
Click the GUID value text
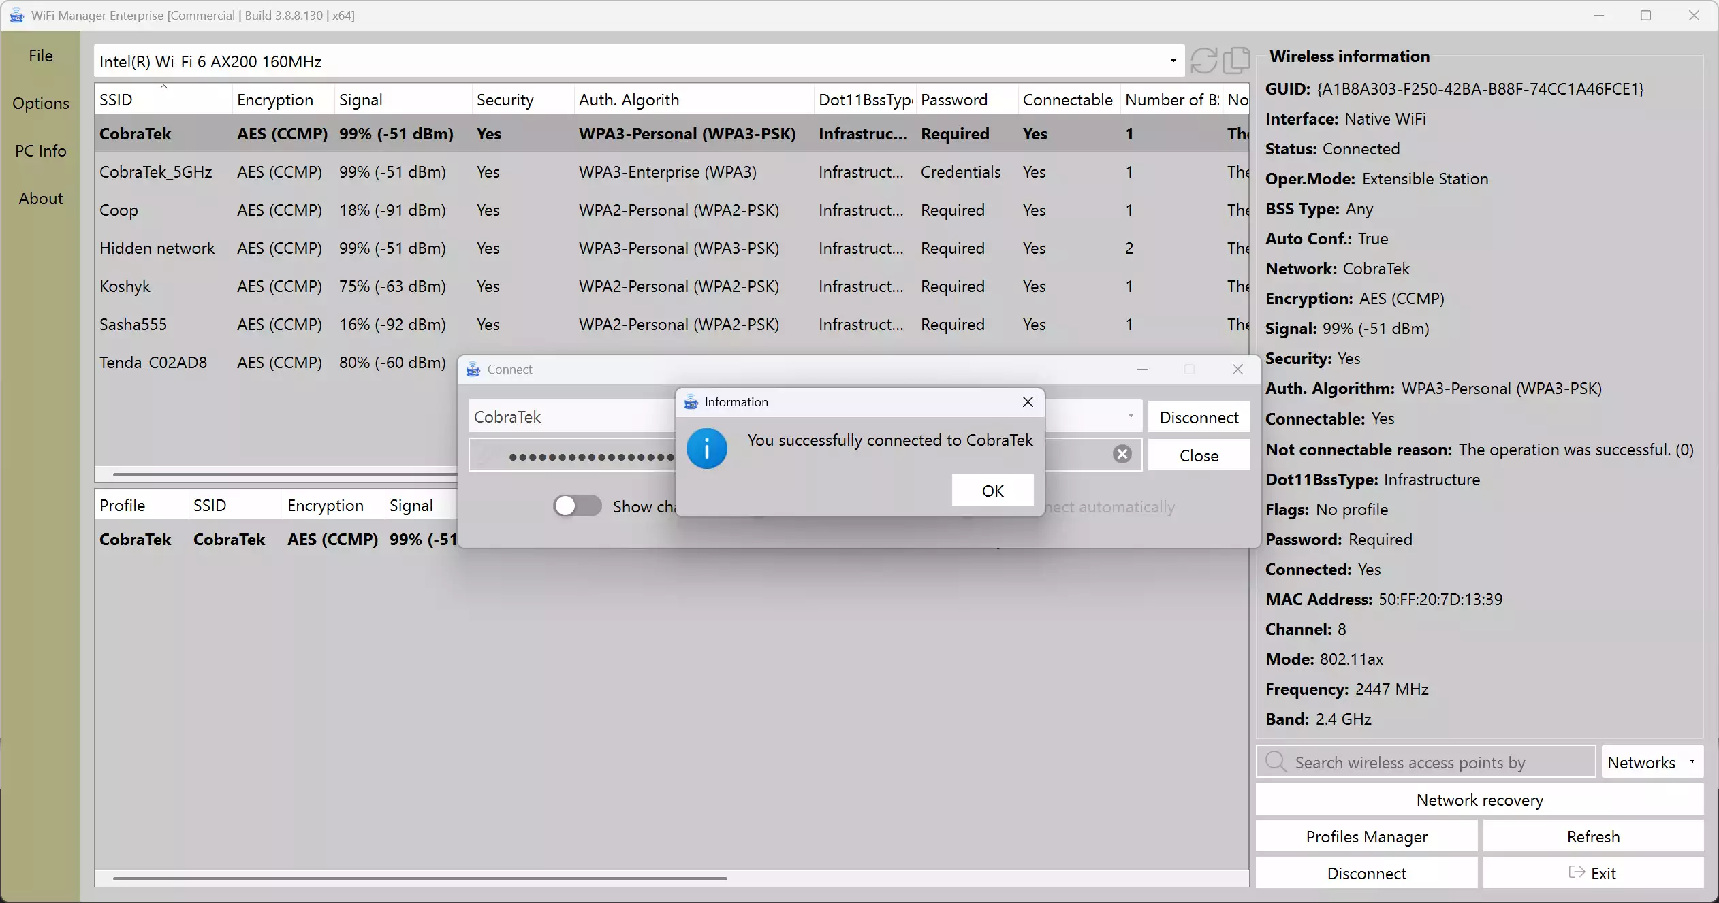[1480, 88]
